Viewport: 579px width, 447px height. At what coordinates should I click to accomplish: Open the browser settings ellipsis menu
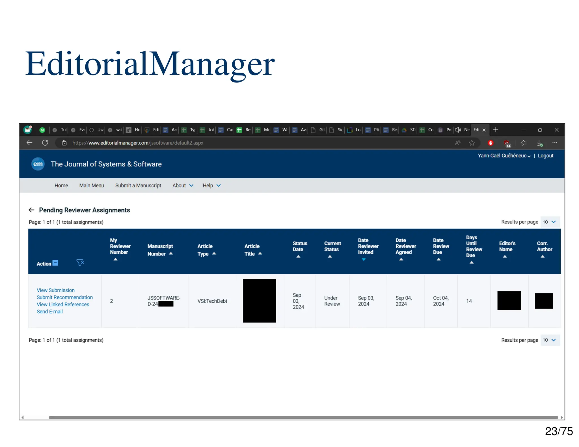coord(555,143)
